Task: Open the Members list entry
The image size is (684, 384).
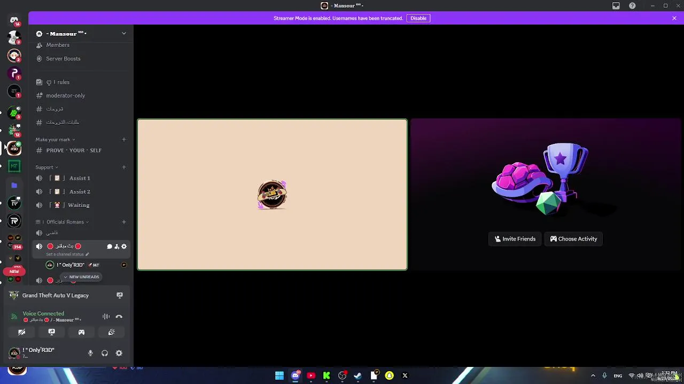Action: [81, 45]
